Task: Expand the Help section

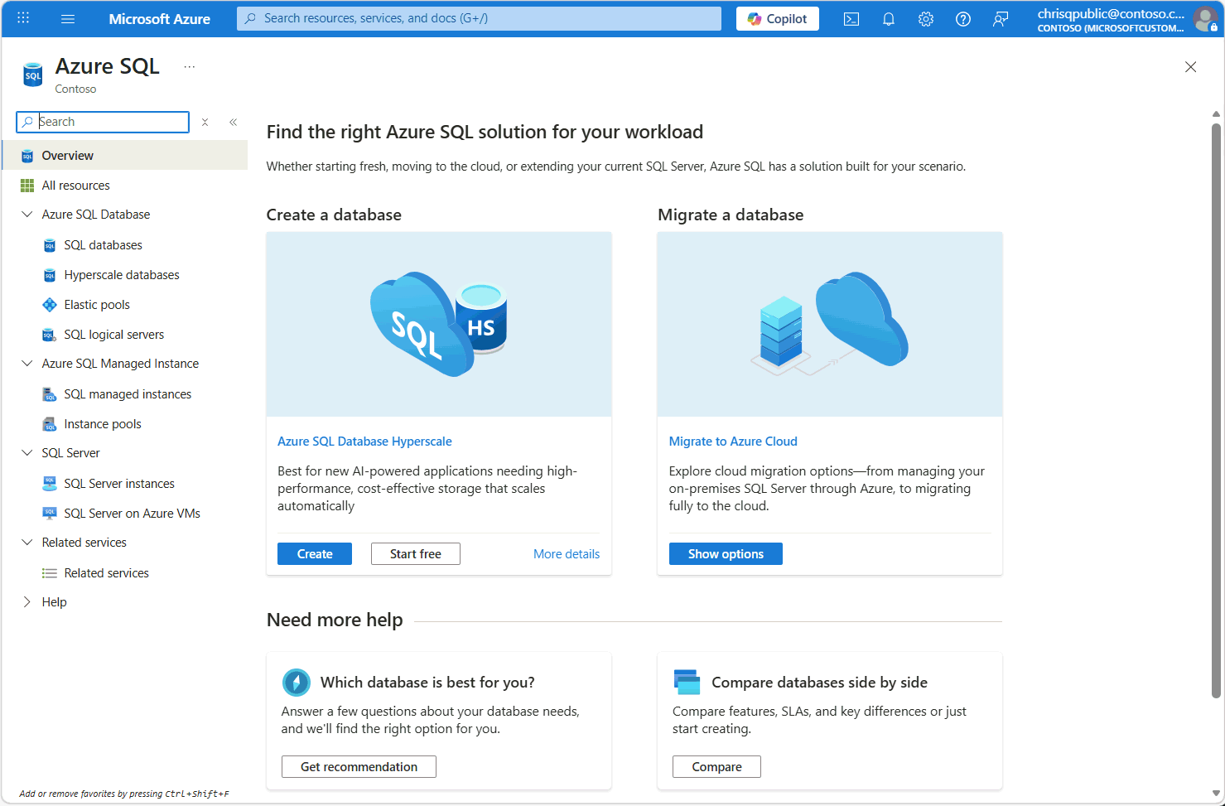Action: click(27, 602)
